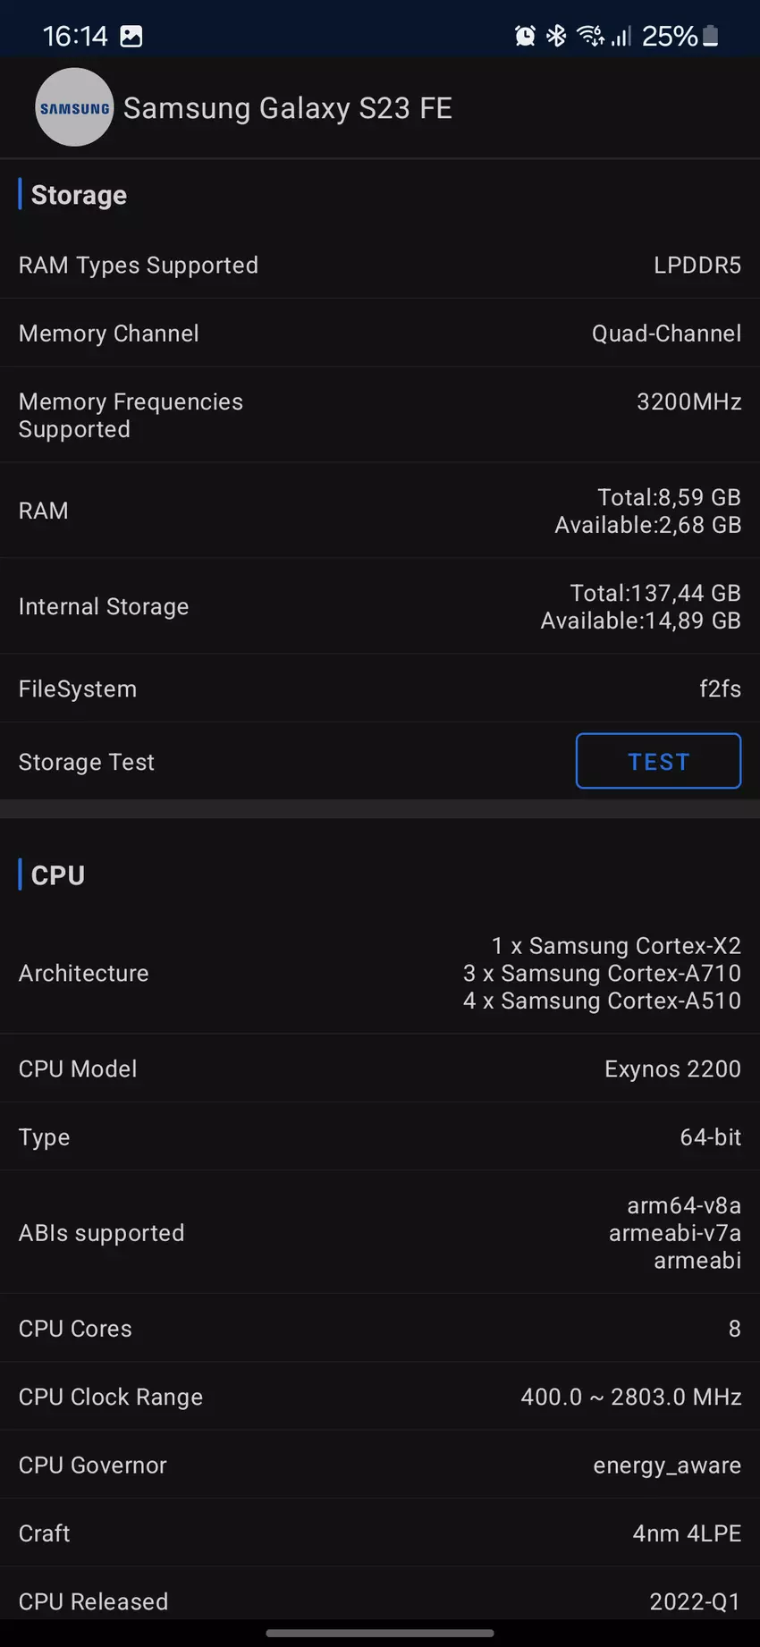Select the CPU Model Exynos 2200 row
This screenshot has width=760, height=1647.
pos(380,1068)
